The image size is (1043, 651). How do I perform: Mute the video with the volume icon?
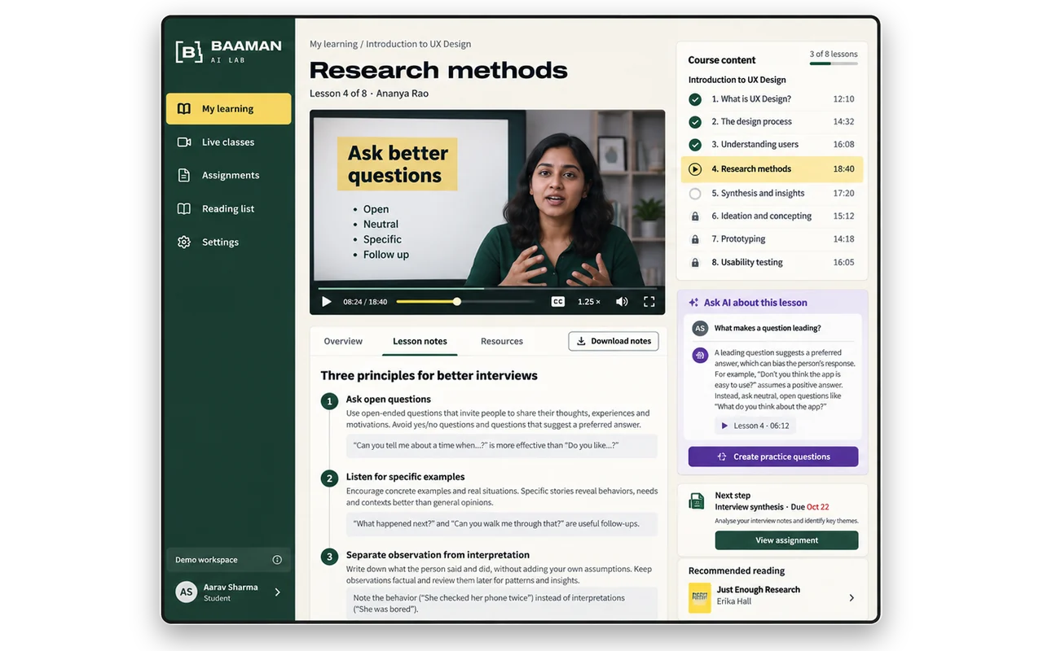pyautogui.click(x=622, y=302)
